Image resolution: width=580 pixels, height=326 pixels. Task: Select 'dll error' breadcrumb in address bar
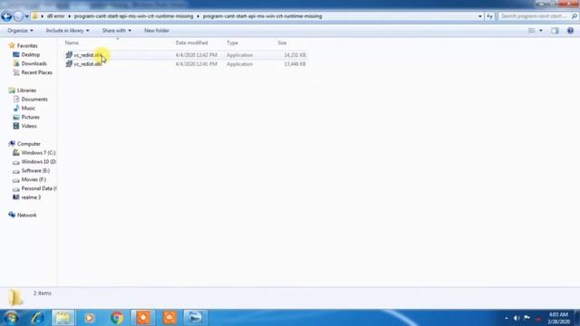(56, 16)
